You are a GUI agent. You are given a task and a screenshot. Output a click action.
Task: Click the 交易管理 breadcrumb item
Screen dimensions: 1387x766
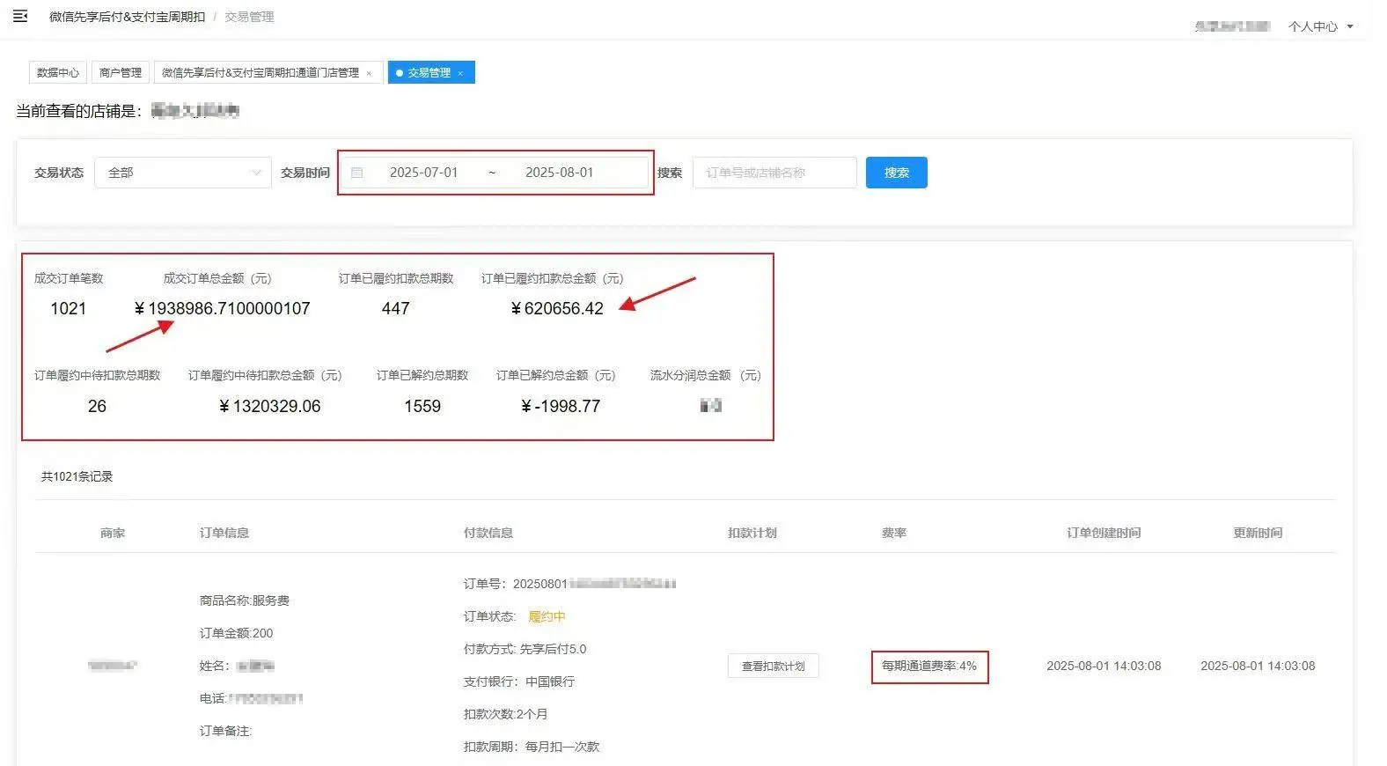(x=249, y=17)
